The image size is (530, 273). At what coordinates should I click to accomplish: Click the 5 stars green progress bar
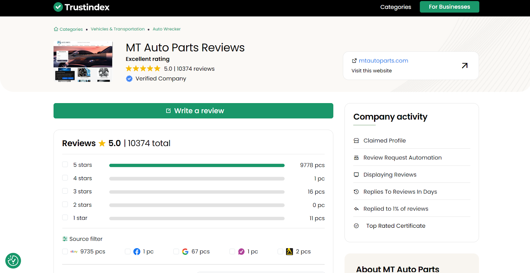pos(197,165)
